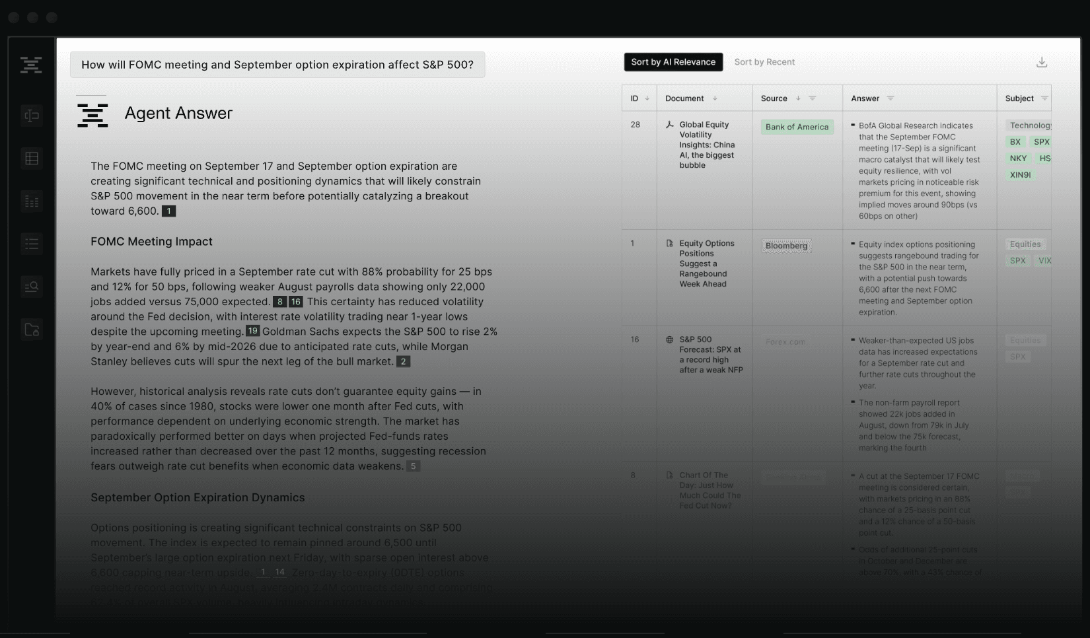Image resolution: width=1090 pixels, height=638 pixels.
Task: Open the Source column filter
Action: [813, 98]
